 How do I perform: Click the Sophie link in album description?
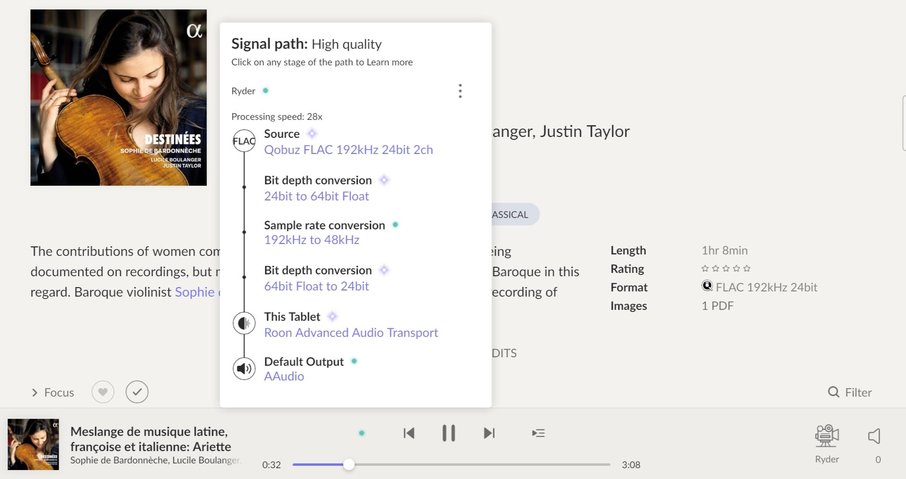(195, 292)
